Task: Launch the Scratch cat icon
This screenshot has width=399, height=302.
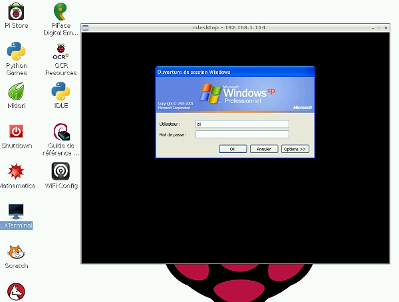Action: click(16, 252)
